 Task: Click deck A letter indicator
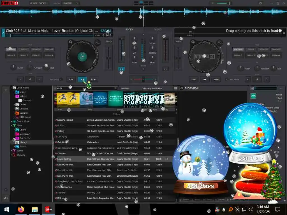(3, 33)
